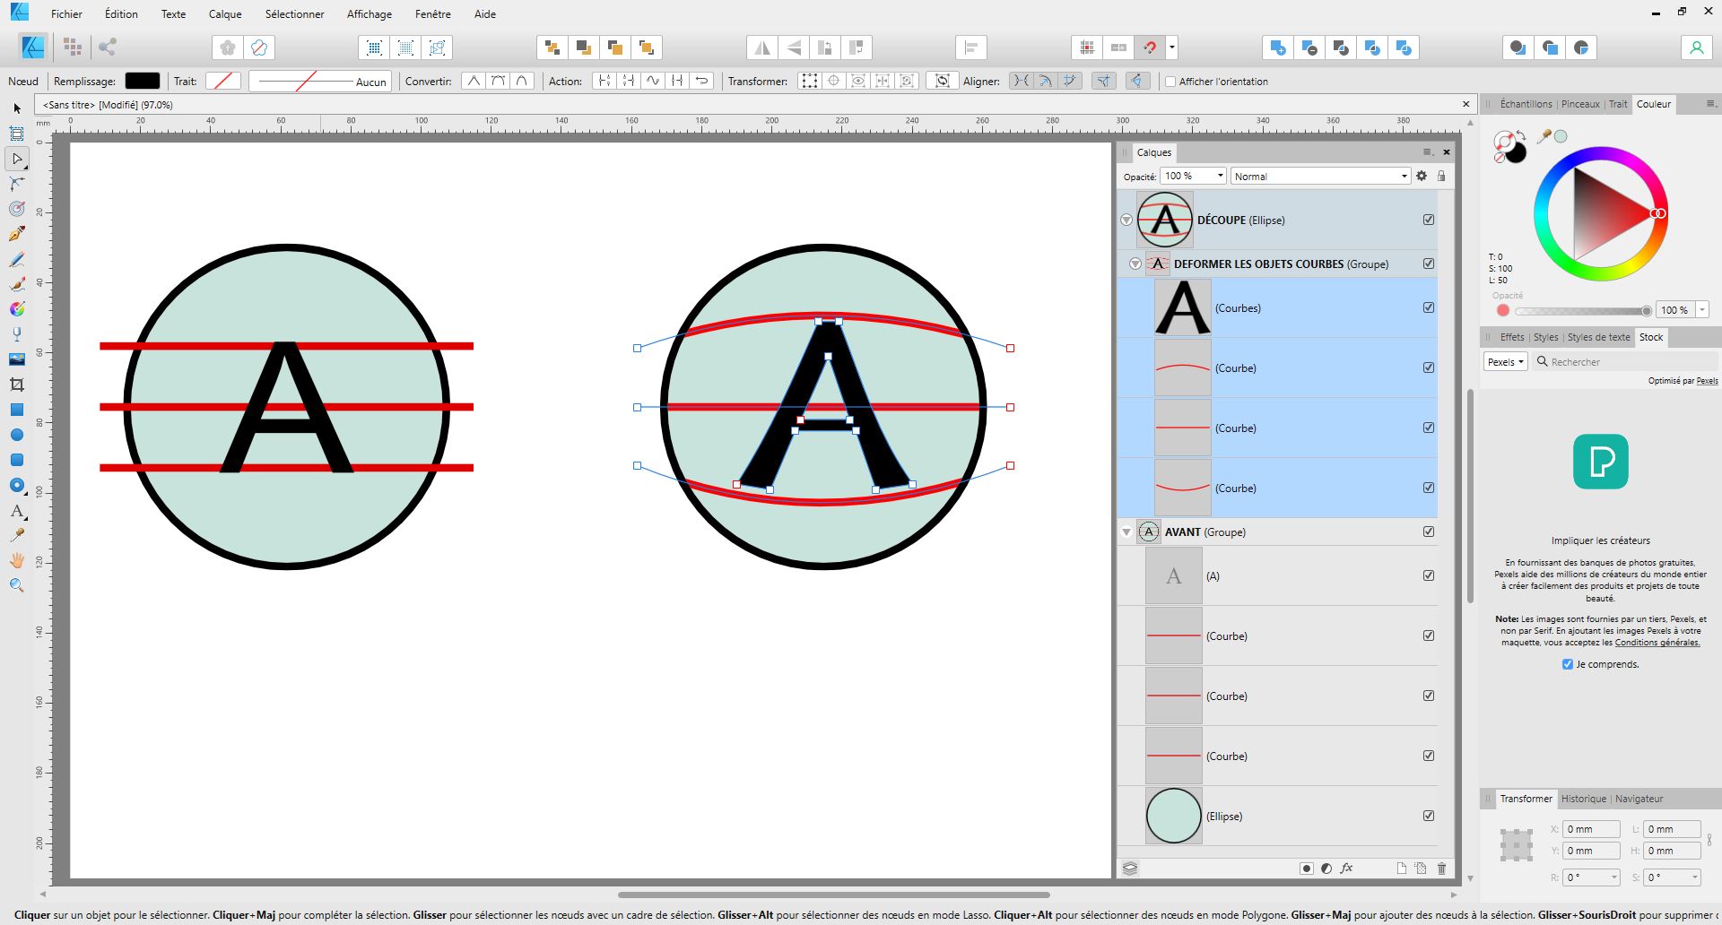Collapse DEFORMER LES OBJETS COURBES group
The height and width of the screenshot is (925, 1722).
pyautogui.click(x=1135, y=264)
